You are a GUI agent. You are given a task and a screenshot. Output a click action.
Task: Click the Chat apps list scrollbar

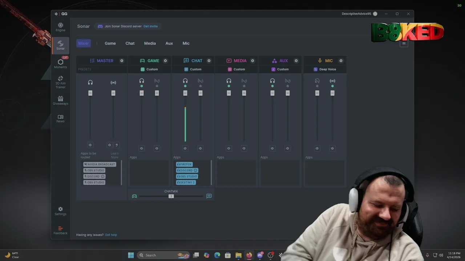pos(211,172)
